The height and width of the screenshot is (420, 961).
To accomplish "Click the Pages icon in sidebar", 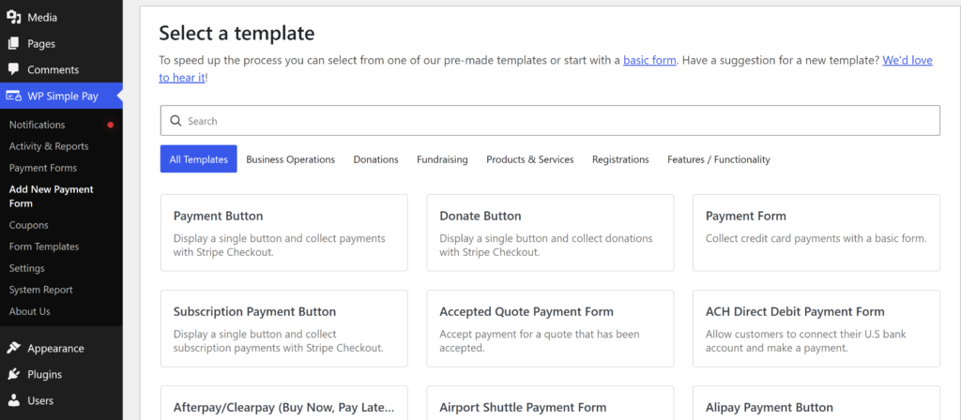I will [13, 44].
